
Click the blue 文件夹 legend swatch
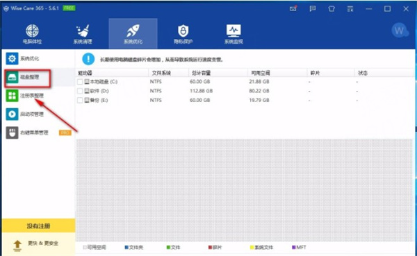(126, 248)
